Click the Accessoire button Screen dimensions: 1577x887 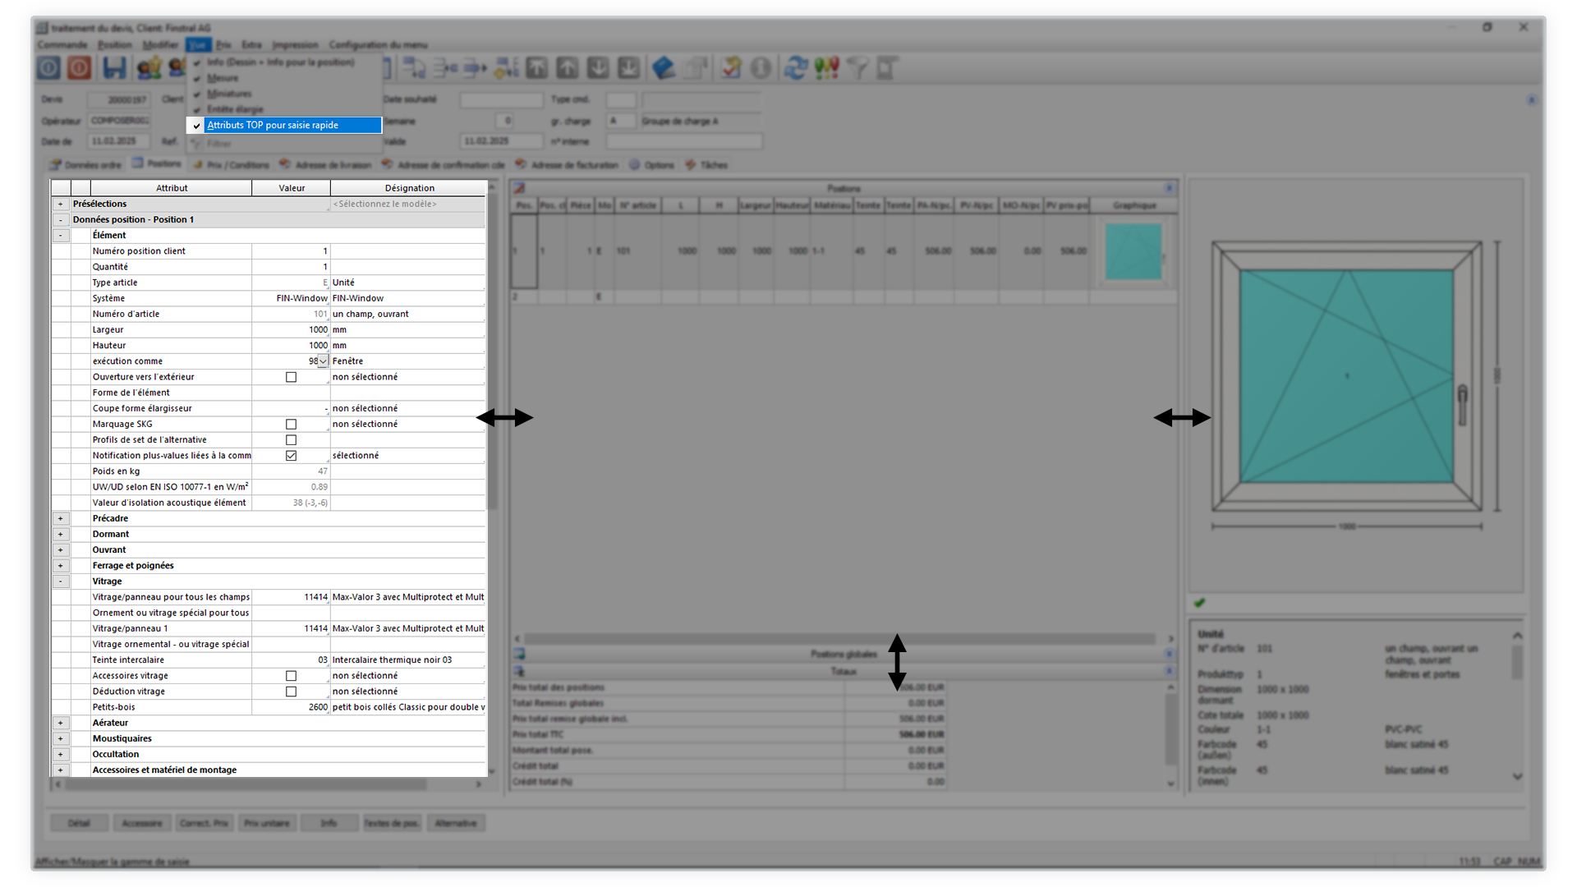coord(141,823)
